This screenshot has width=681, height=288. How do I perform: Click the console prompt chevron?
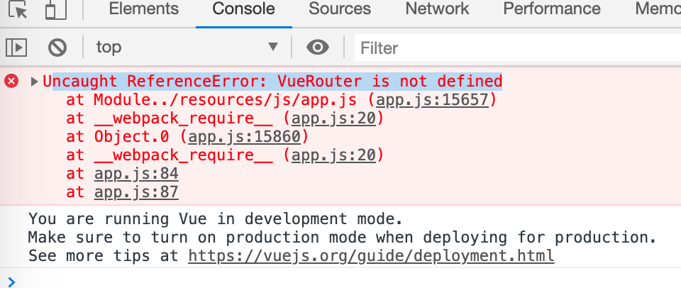click(x=11, y=281)
